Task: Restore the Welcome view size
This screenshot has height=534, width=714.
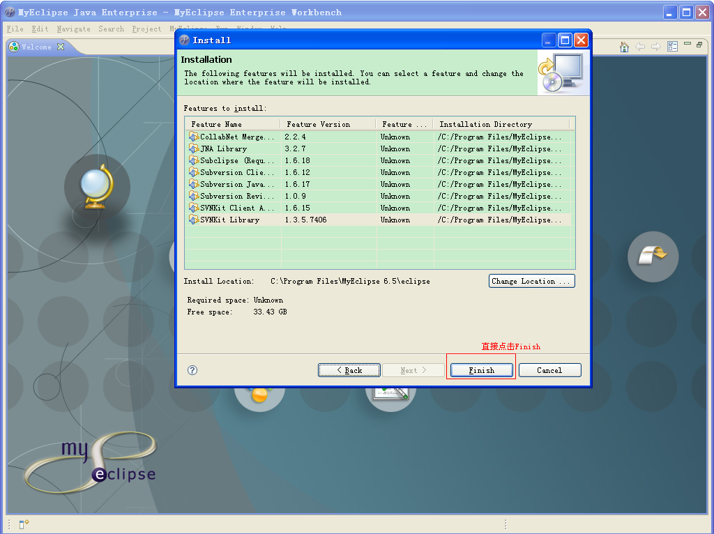Action: (699, 44)
